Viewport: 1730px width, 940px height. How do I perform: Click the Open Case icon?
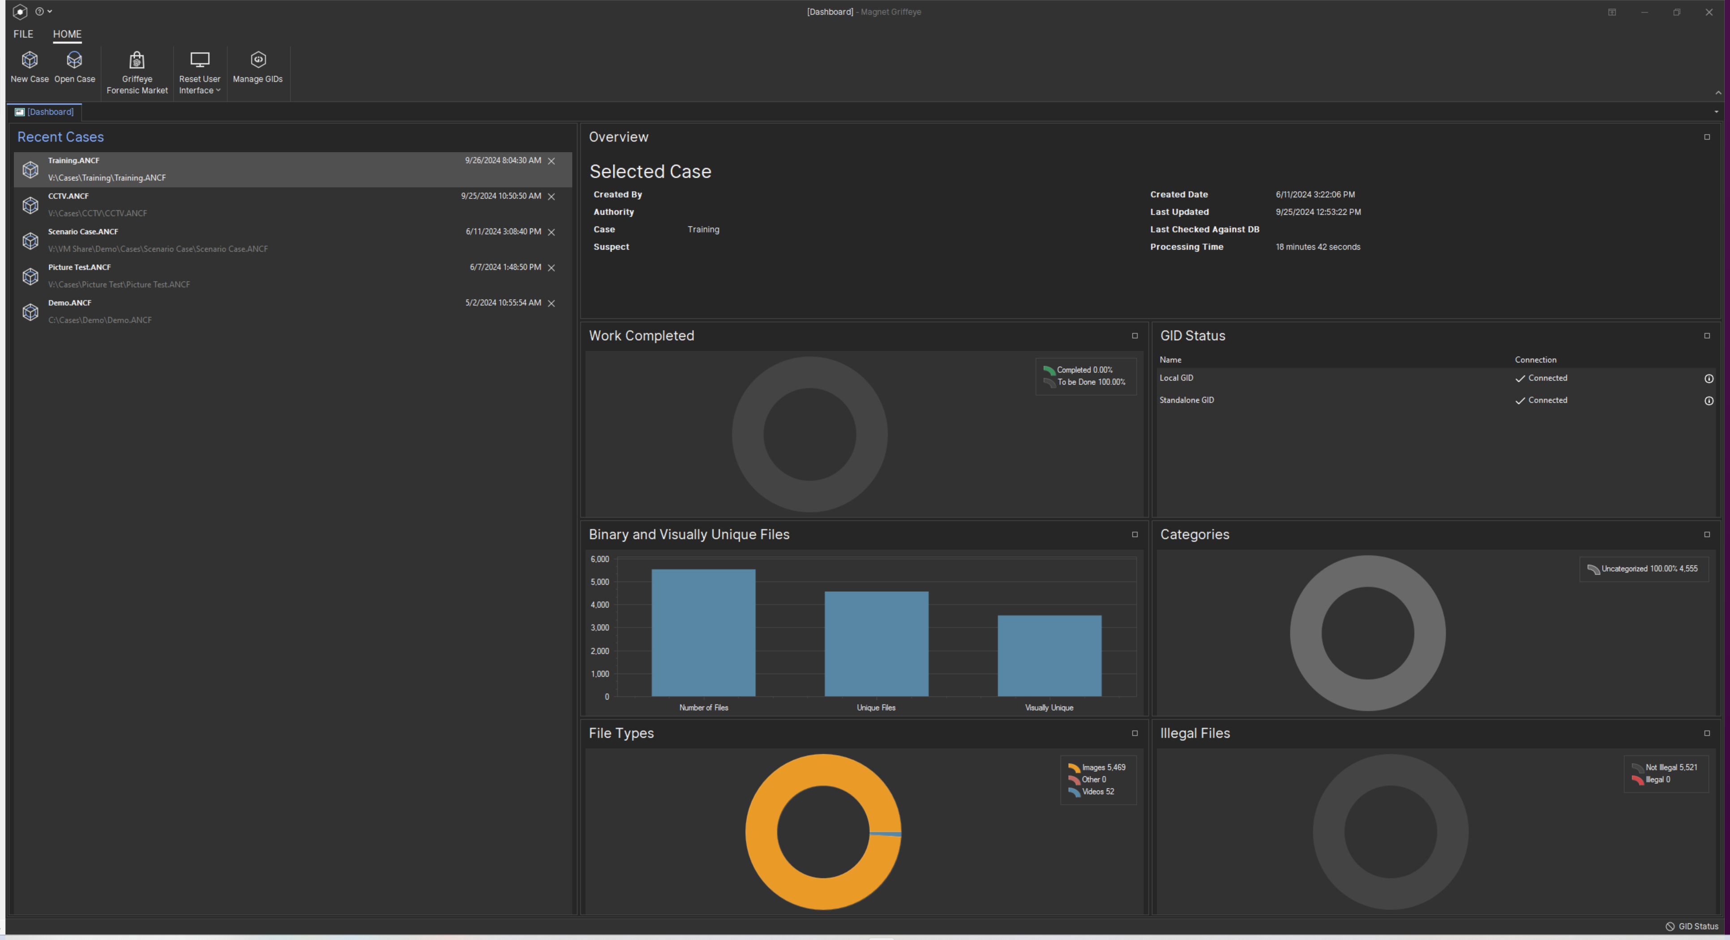click(74, 60)
